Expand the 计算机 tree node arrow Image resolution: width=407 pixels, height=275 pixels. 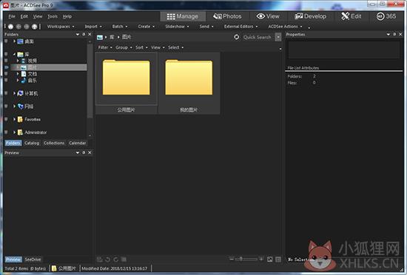pyautogui.click(x=14, y=93)
